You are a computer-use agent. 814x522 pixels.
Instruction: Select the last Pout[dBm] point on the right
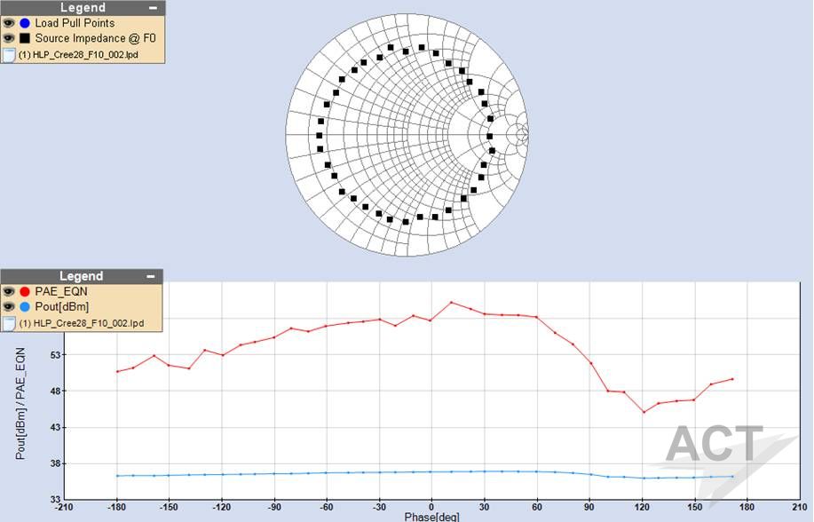(732, 477)
